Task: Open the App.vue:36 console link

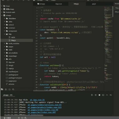Action: pyautogui.click(x=37, y=100)
